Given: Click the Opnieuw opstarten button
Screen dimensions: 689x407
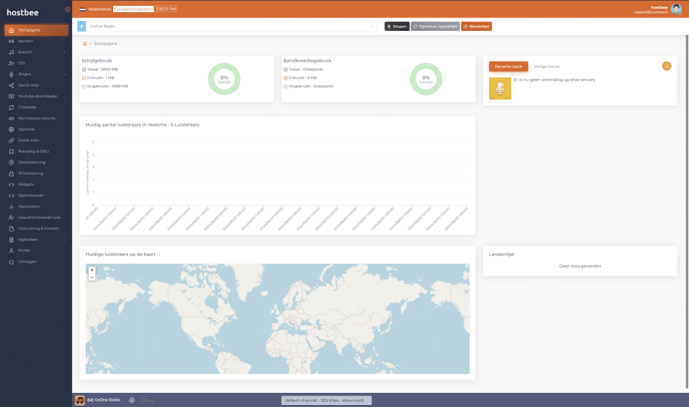Looking at the screenshot, I should (x=435, y=26).
